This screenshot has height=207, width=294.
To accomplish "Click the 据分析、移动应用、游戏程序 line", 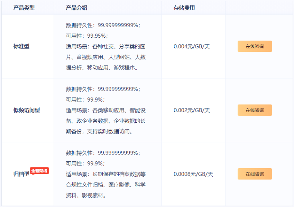I will [102, 68].
